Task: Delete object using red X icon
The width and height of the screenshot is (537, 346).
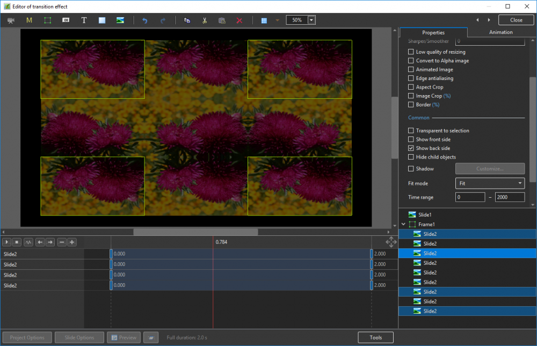Action: click(x=240, y=20)
